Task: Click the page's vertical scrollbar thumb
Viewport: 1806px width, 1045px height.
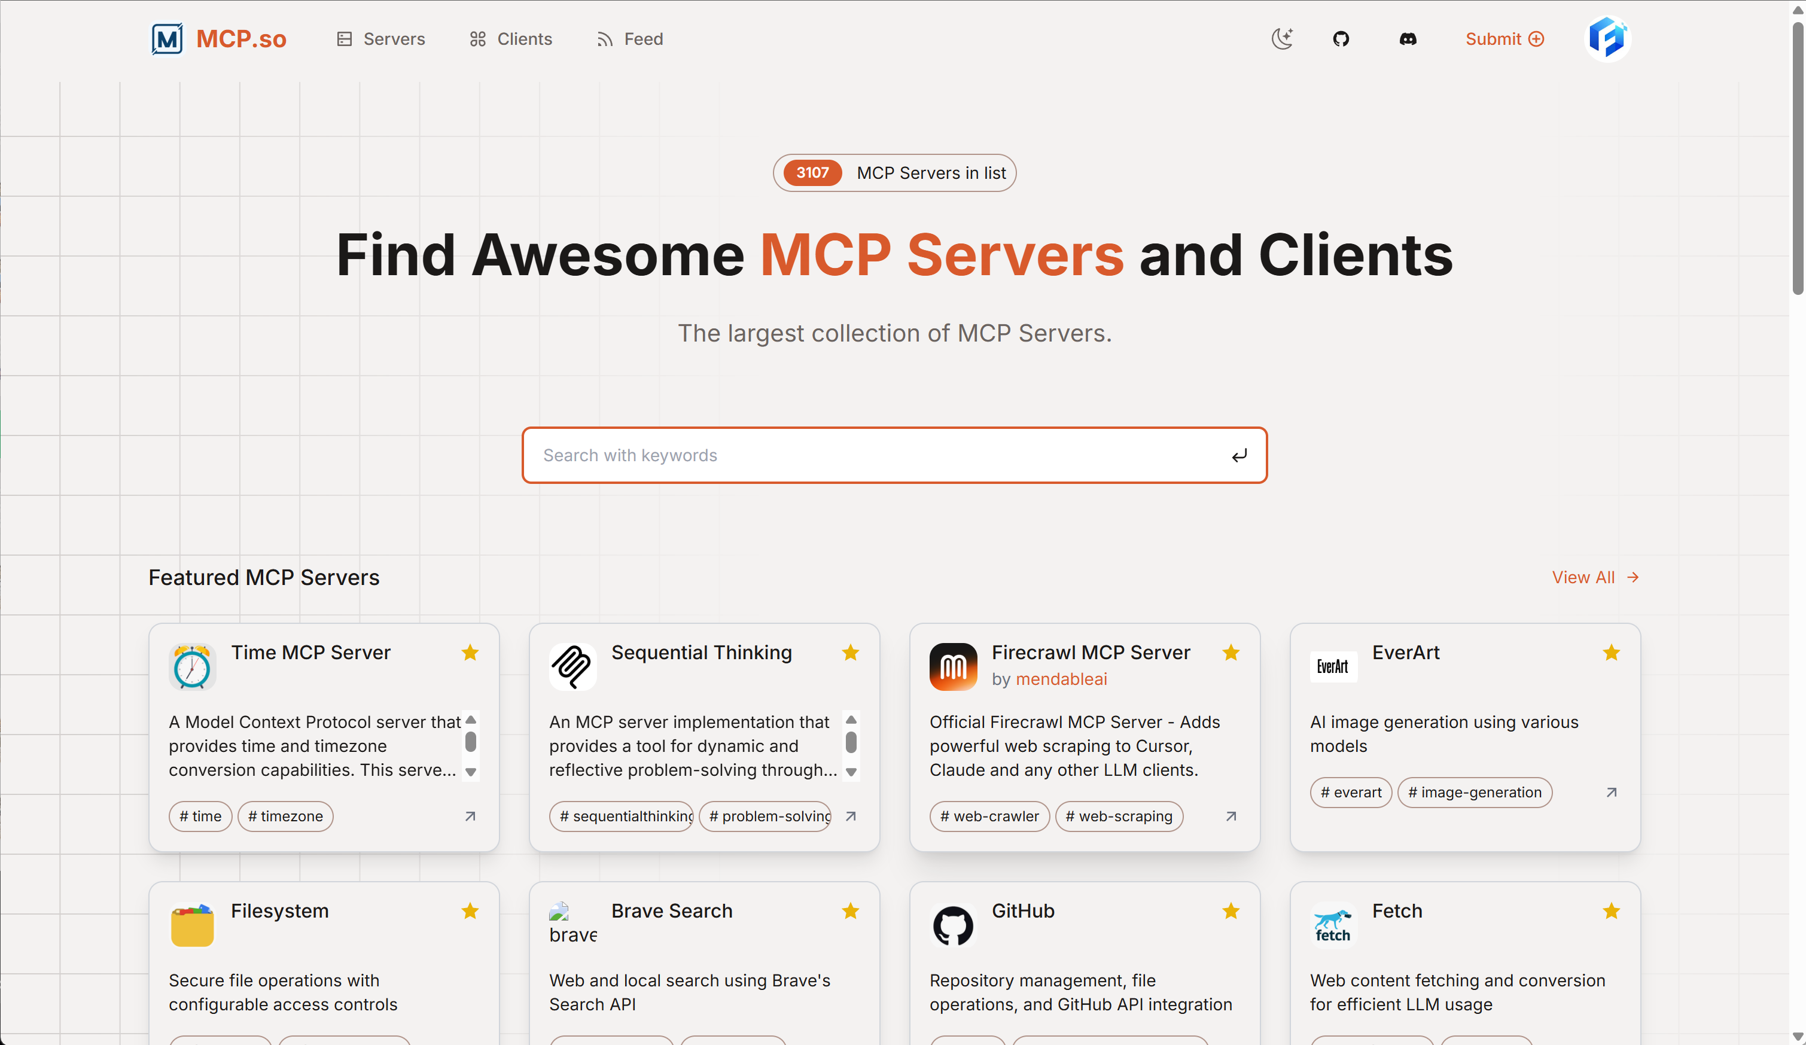Action: [x=1798, y=158]
